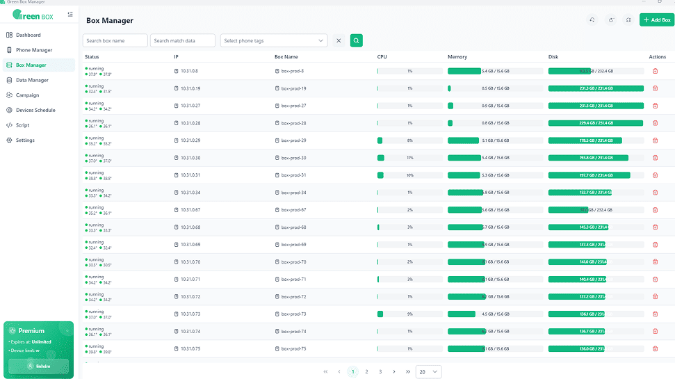
Task: Click the Disk column header
Action: tap(553, 57)
